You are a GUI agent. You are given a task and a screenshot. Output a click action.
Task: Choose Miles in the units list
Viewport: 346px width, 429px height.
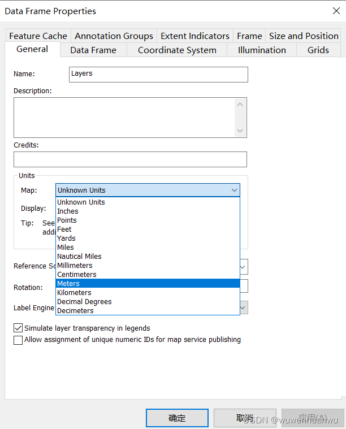[148, 248]
